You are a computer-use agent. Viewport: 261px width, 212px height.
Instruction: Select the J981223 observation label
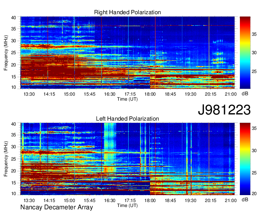224,109
